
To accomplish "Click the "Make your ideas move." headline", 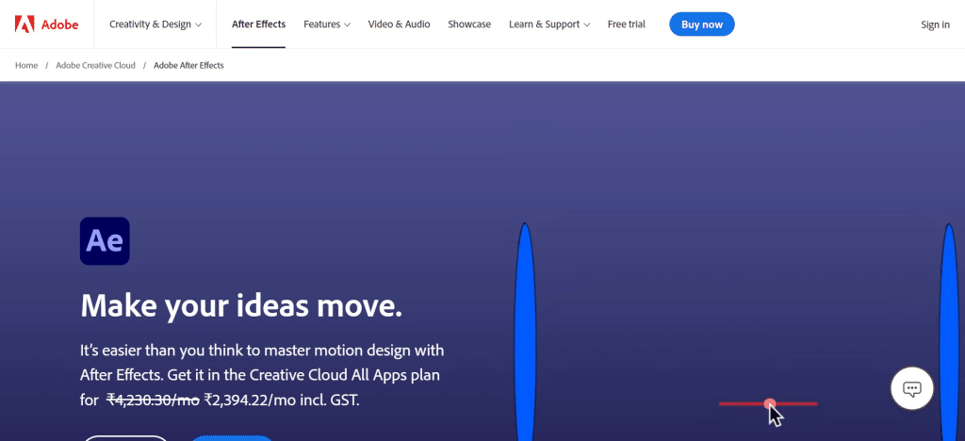I will pos(241,305).
